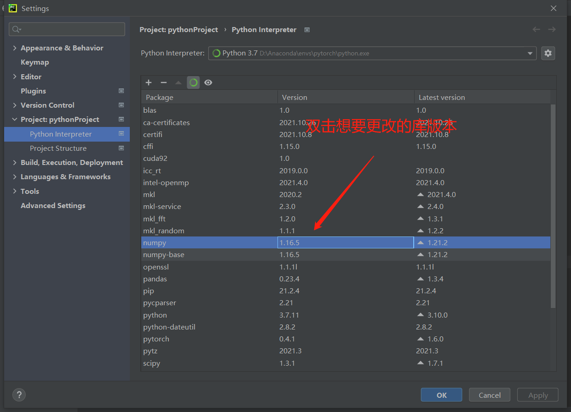Navigate back with the left arrow

[536, 29]
